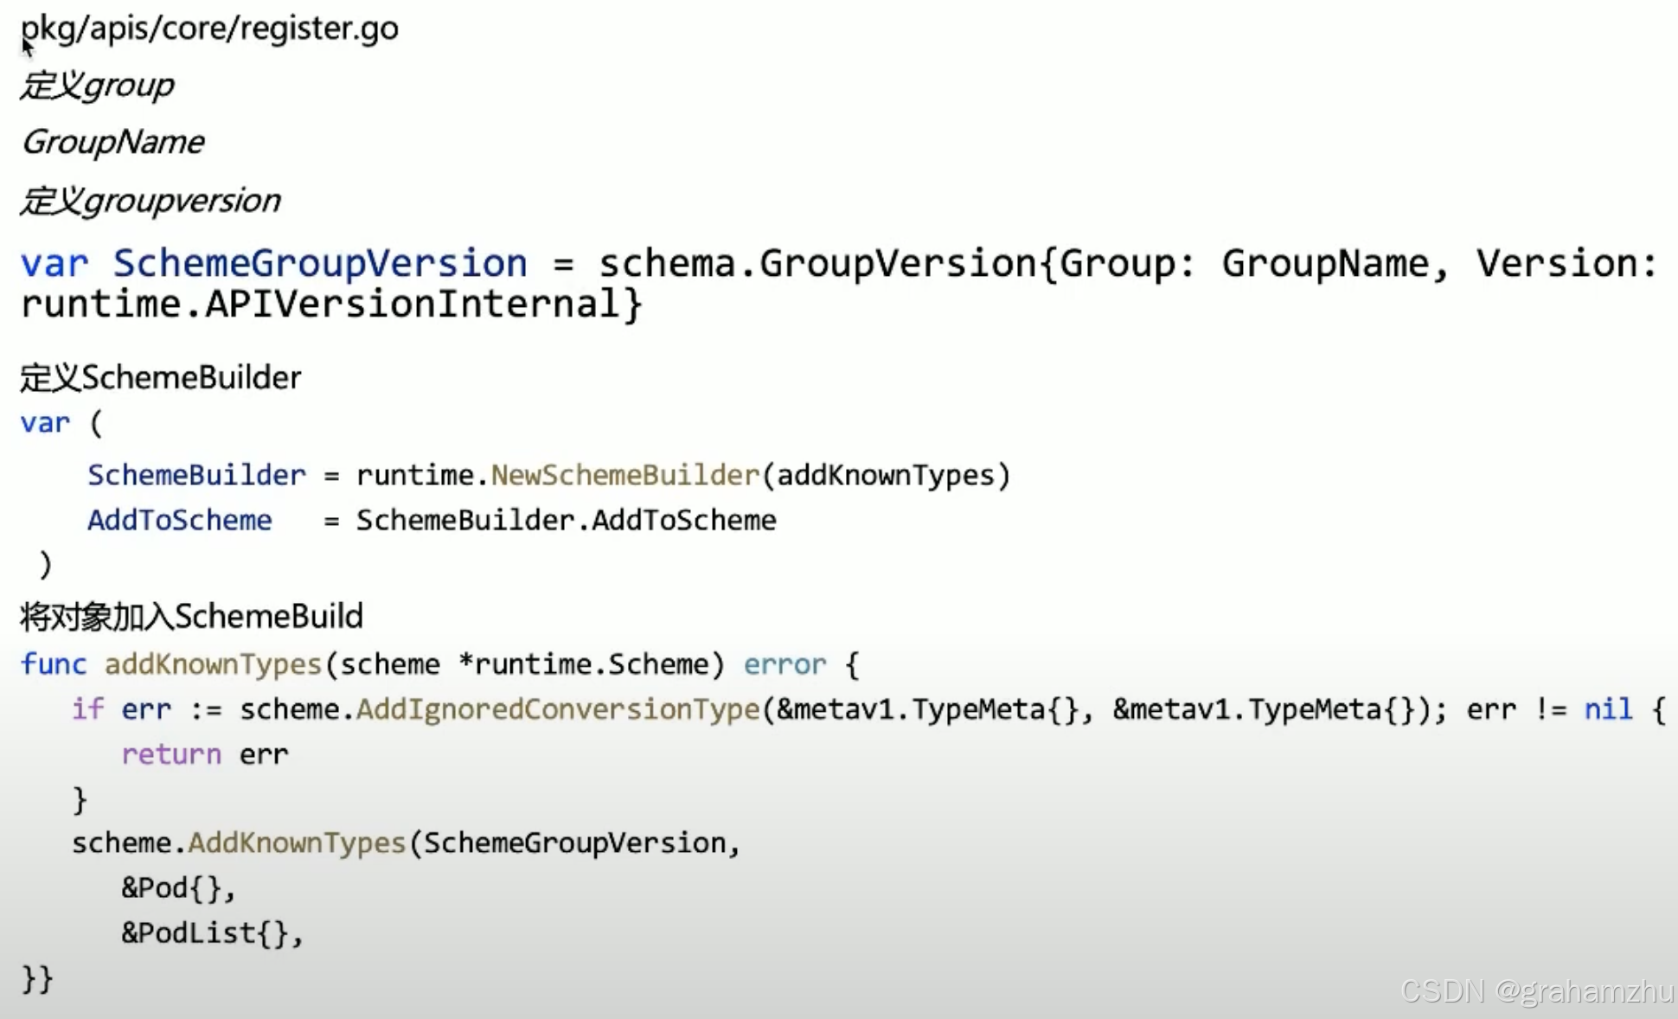Viewport: 1678px width, 1019px height.
Task: Click the addKnownTypes function name in func line
Action: pyautogui.click(x=213, y=664)
